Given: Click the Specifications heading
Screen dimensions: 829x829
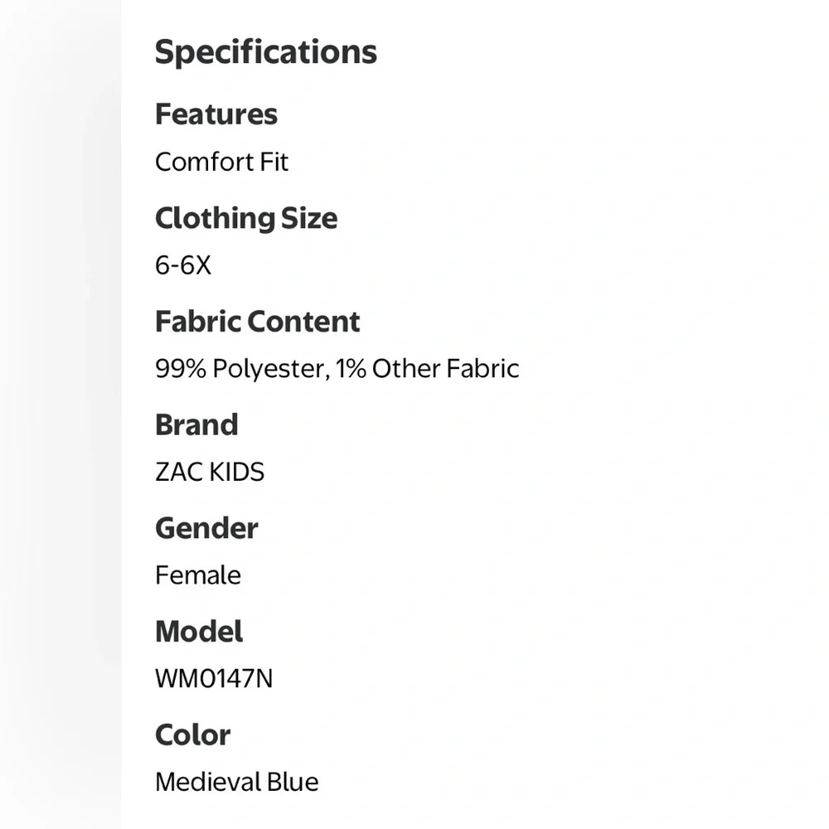Looking at the screenshot, I should [x=266, y=52].
